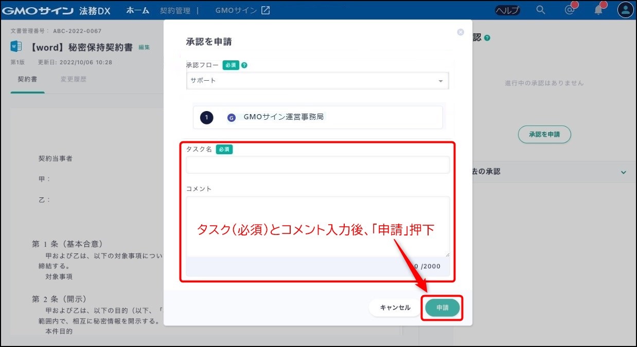Open the user profile avatar icon
The height and width of the screenshot is (347, 637).
625,10
